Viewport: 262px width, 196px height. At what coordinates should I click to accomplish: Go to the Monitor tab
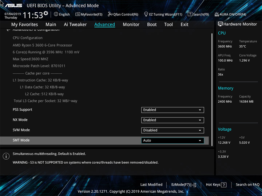131,25
